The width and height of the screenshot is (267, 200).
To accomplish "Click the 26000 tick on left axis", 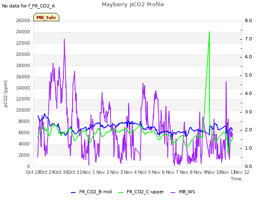I will coord(23,20).
